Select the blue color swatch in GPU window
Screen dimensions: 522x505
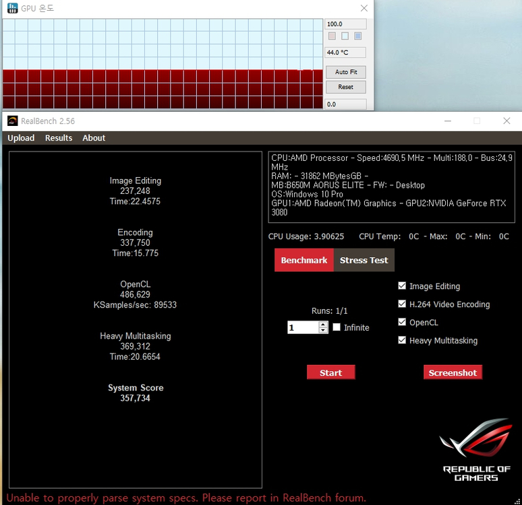[x=358, y=36]
